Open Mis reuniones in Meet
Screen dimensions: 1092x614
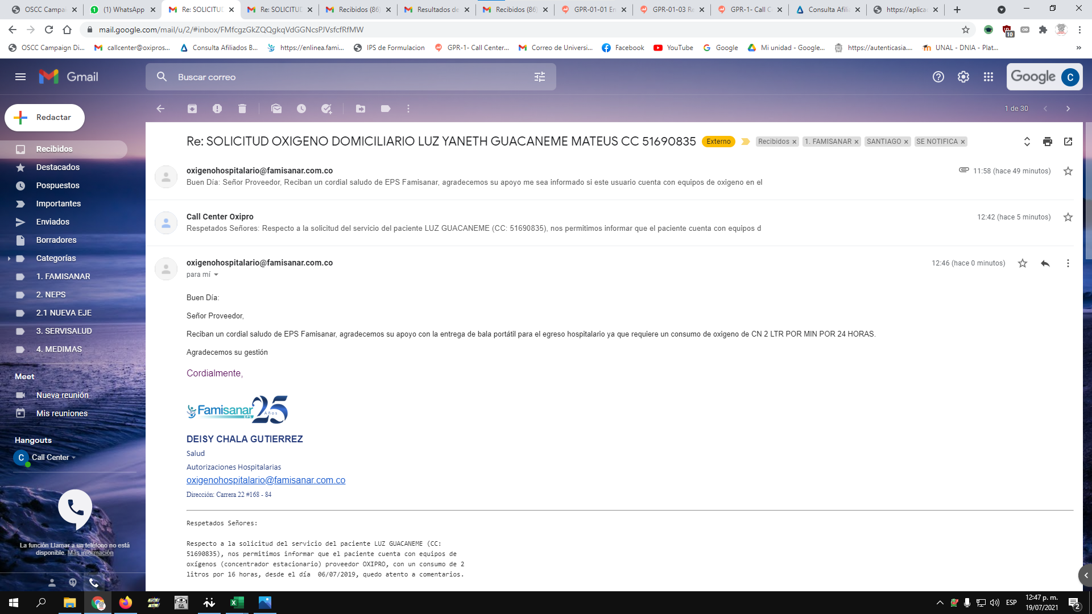click(62, 413)
